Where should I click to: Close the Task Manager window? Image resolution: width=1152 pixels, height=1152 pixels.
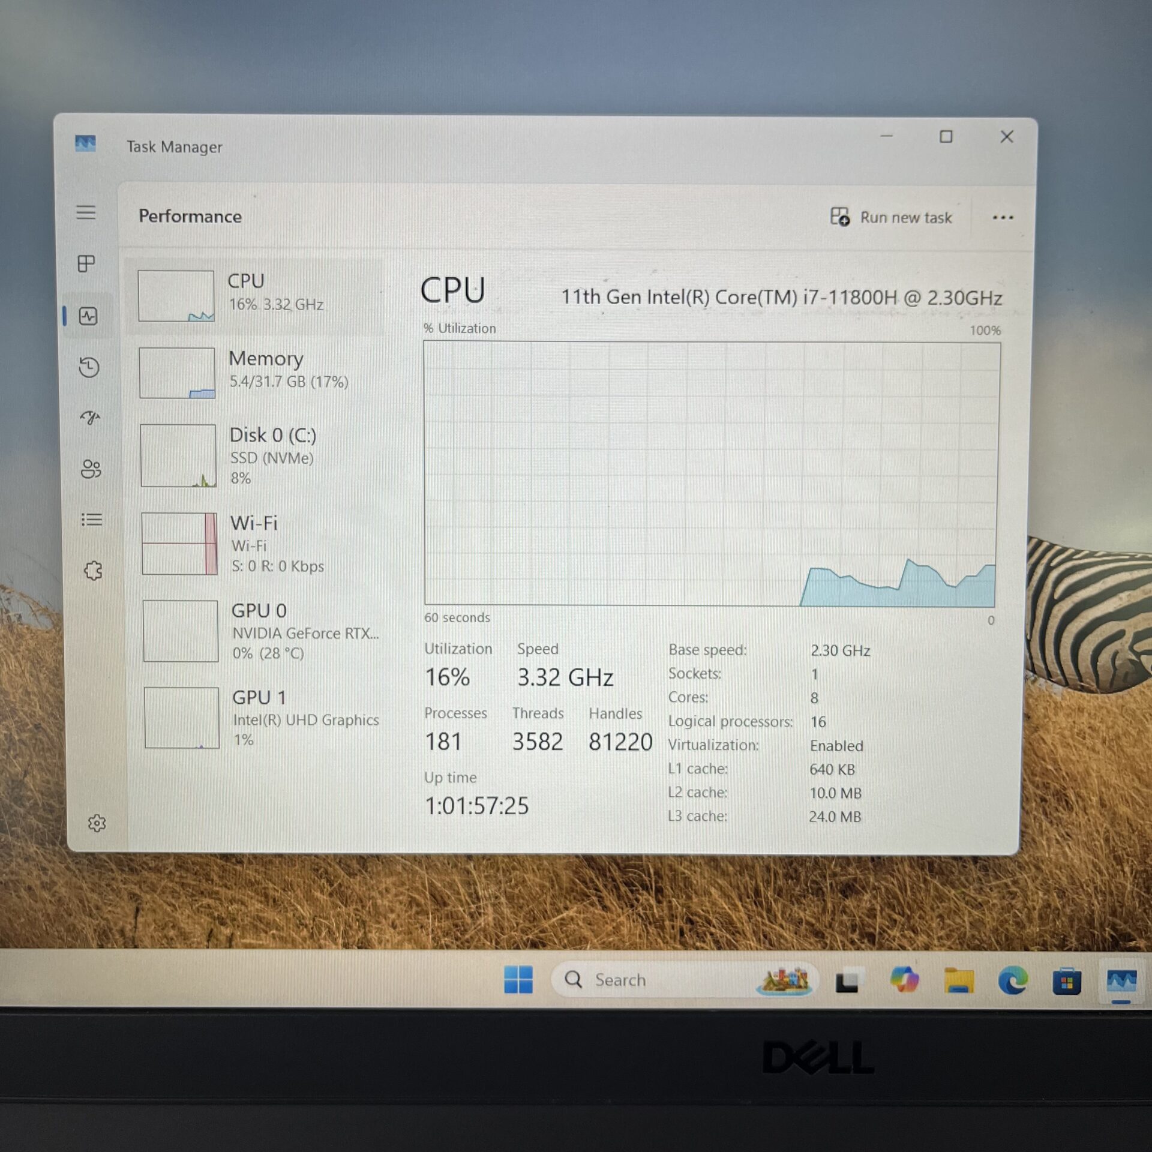pyautogui.click(x=1007, y=137)
